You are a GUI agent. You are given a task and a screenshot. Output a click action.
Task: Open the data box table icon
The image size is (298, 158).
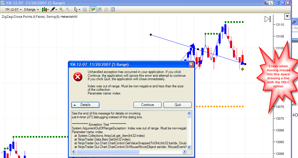(x=113, y=9)
